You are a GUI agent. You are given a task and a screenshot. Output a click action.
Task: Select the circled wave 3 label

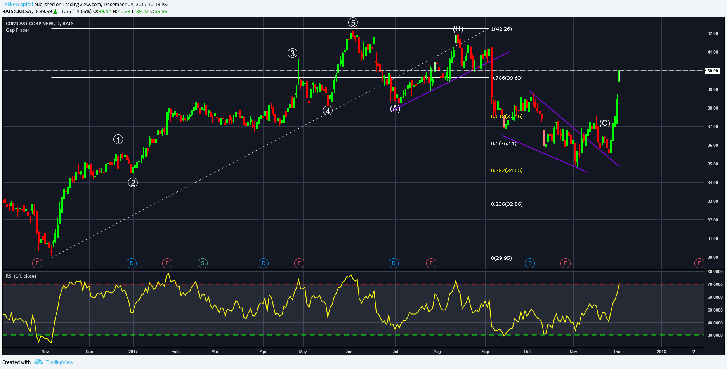pyautogui.click(x=292, y=53)
